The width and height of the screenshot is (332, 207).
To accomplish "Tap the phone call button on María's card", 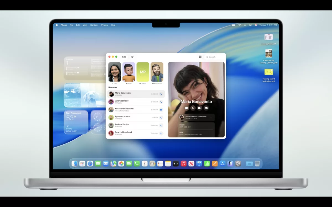I will (x=193, y=108).
